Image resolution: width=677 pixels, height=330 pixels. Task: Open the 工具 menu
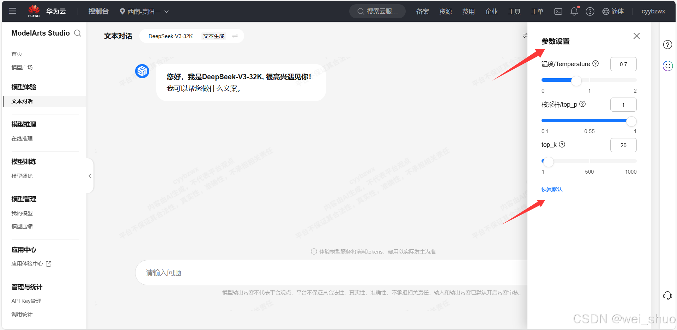(x=514, y=12)
